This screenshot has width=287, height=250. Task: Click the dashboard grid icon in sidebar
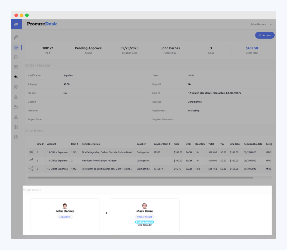(16, 127)
